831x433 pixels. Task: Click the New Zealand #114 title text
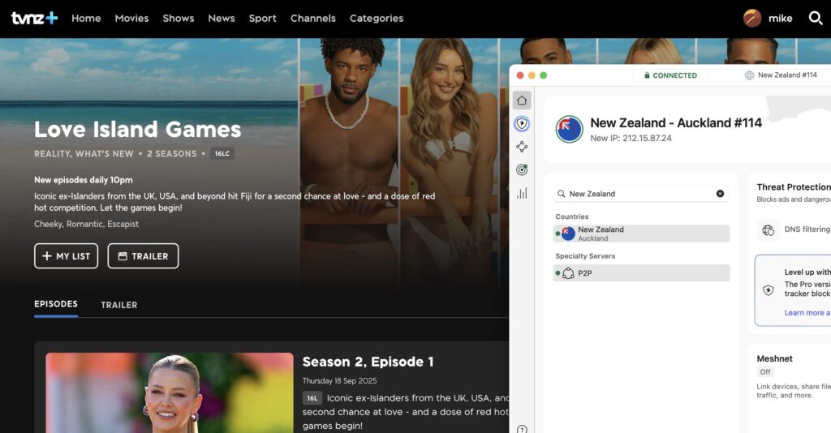click(x=787, y=75)
